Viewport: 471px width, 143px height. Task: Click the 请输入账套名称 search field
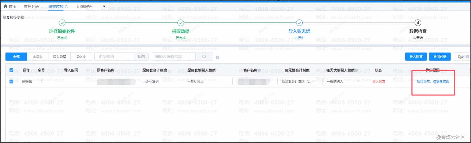pos(173,57)
